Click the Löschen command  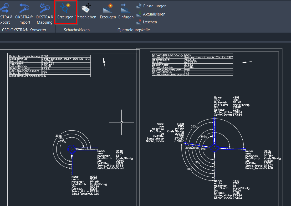click(x=150, y=22)
